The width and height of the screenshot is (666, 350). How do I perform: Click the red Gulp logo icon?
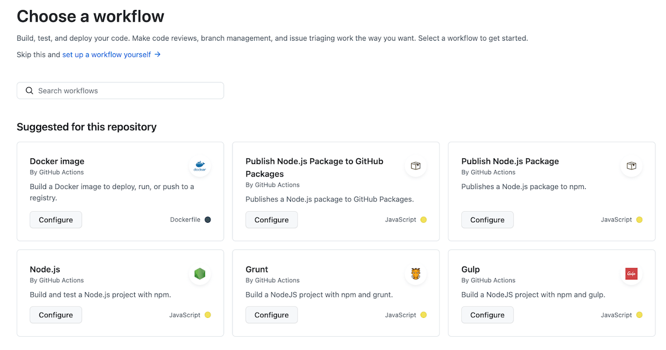coord(631,273)
